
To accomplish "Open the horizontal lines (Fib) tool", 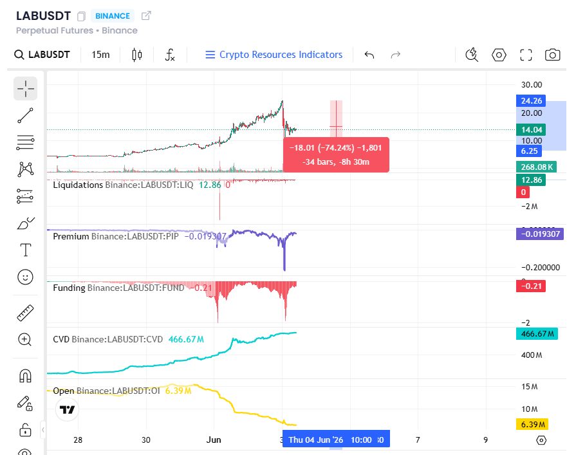I will coord(25,142).
